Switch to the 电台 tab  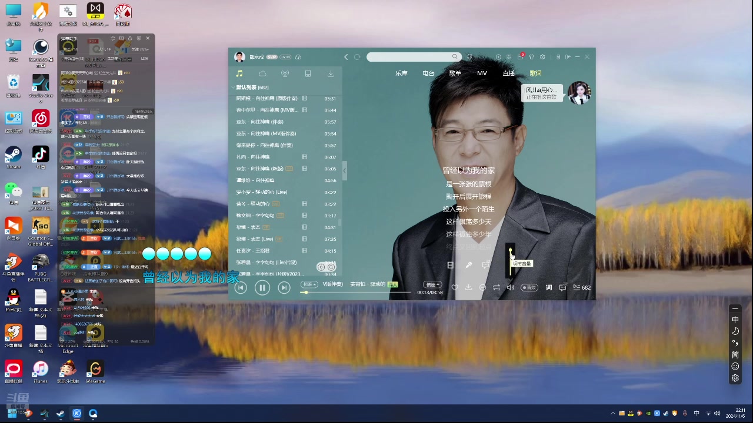pyautogui.click(x=428, y=73)
